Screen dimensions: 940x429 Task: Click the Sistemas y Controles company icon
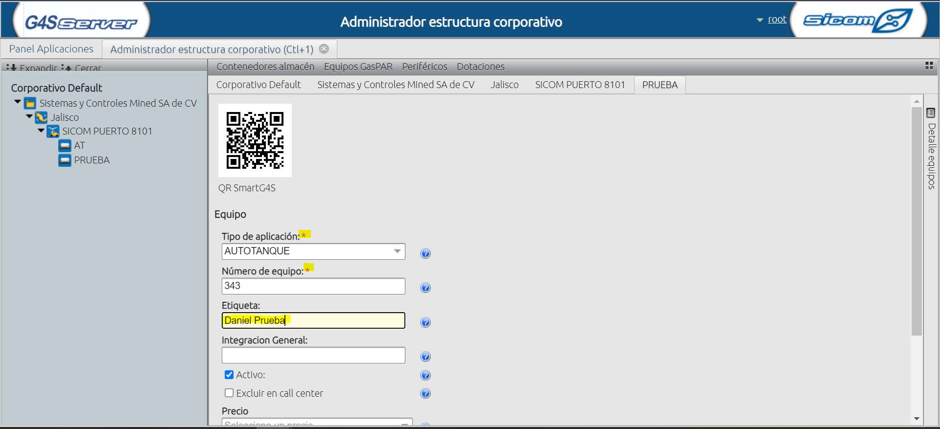(x=30, y=103)
